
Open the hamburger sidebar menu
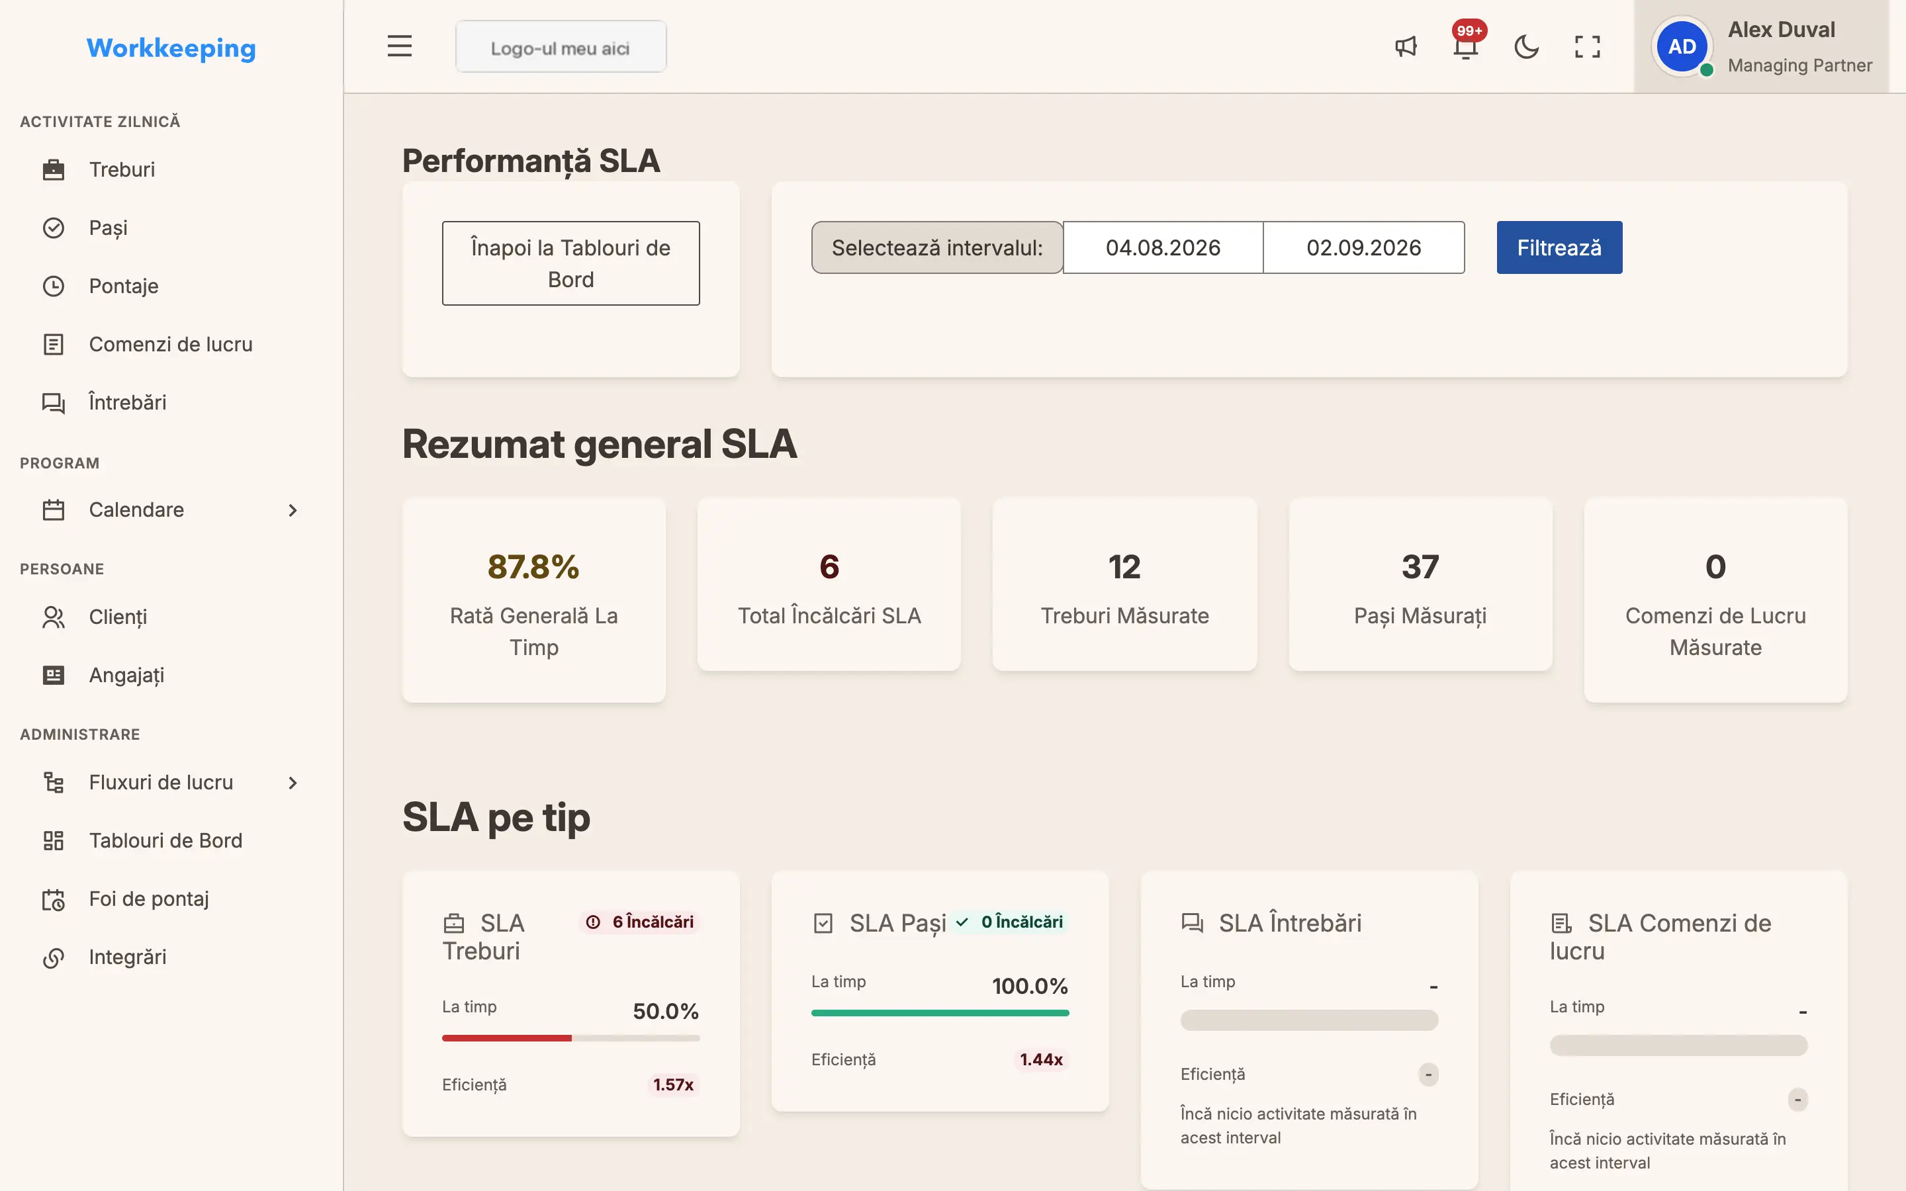(x=399, y=46)
